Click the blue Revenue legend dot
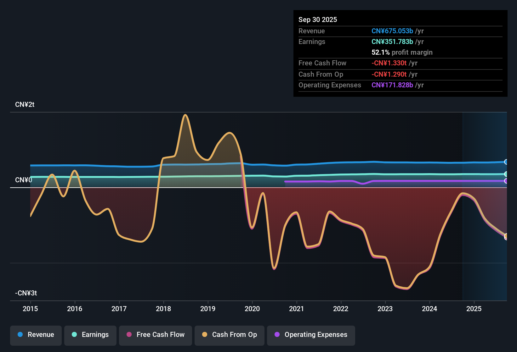Viewport: 517px width, 352px height. (x=20, y=335)
